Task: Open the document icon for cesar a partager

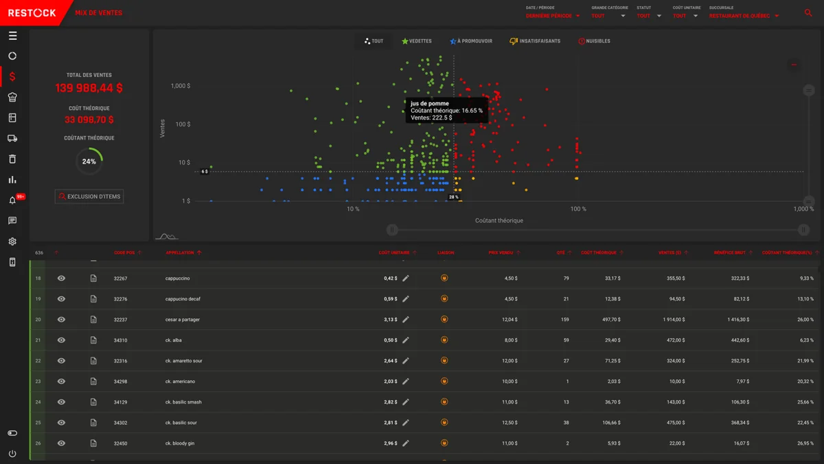Action: 93,320
